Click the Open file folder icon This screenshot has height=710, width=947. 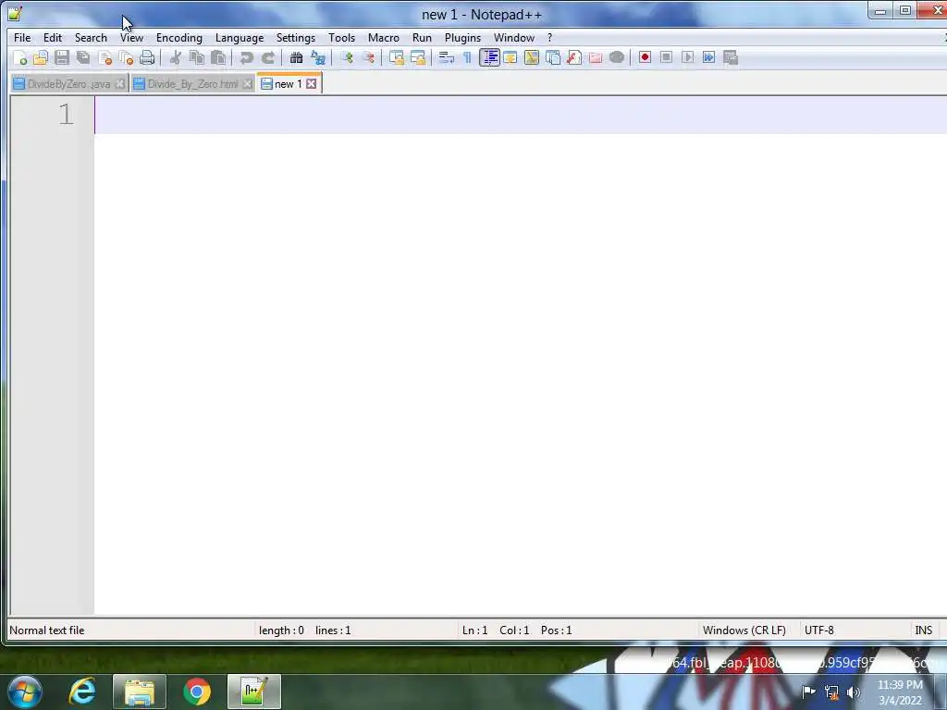[41, 58]
